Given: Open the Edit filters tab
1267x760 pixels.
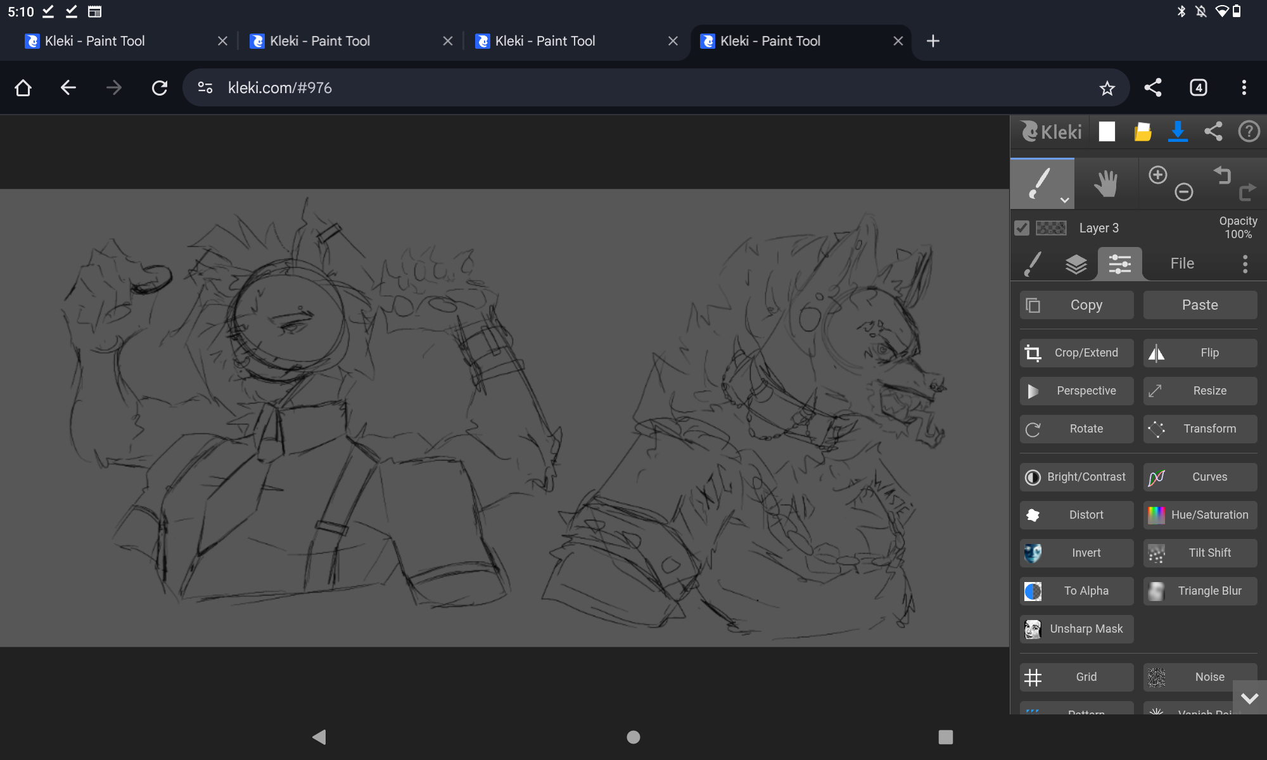Looking at the screenshot, I should pos(1119,263).
